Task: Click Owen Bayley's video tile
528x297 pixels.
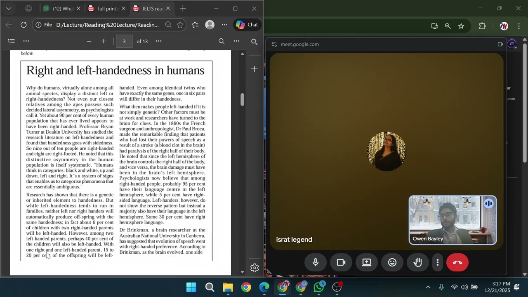Action: click(x=453, y=220)
